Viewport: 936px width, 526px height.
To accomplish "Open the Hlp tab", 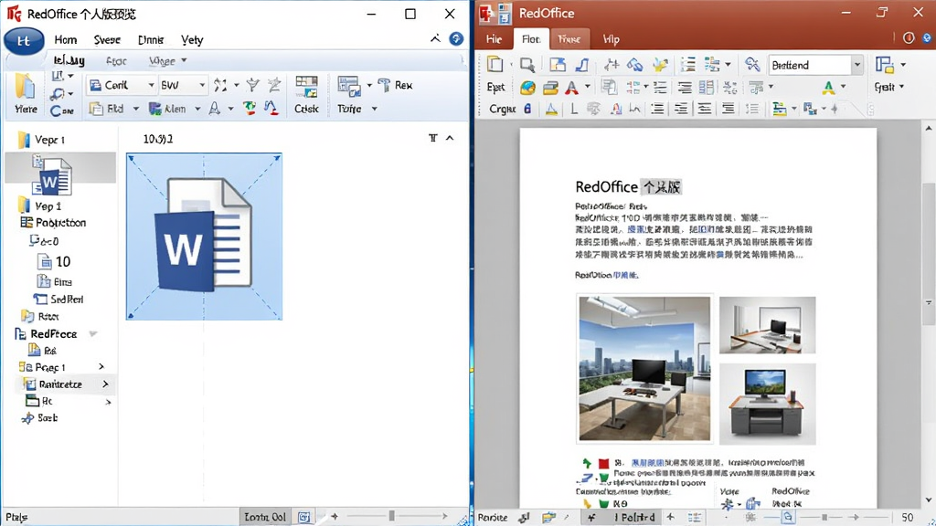I will (611, 39).
